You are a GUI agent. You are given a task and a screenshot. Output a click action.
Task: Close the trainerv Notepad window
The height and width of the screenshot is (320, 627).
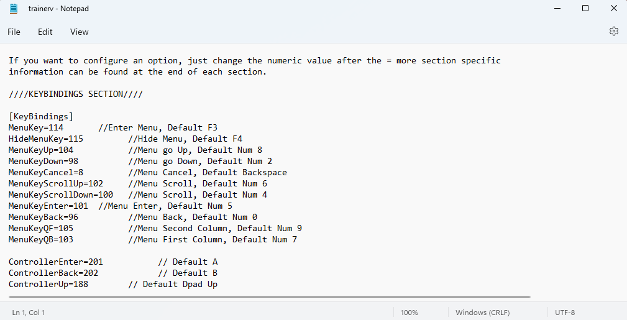click(613, 9)
